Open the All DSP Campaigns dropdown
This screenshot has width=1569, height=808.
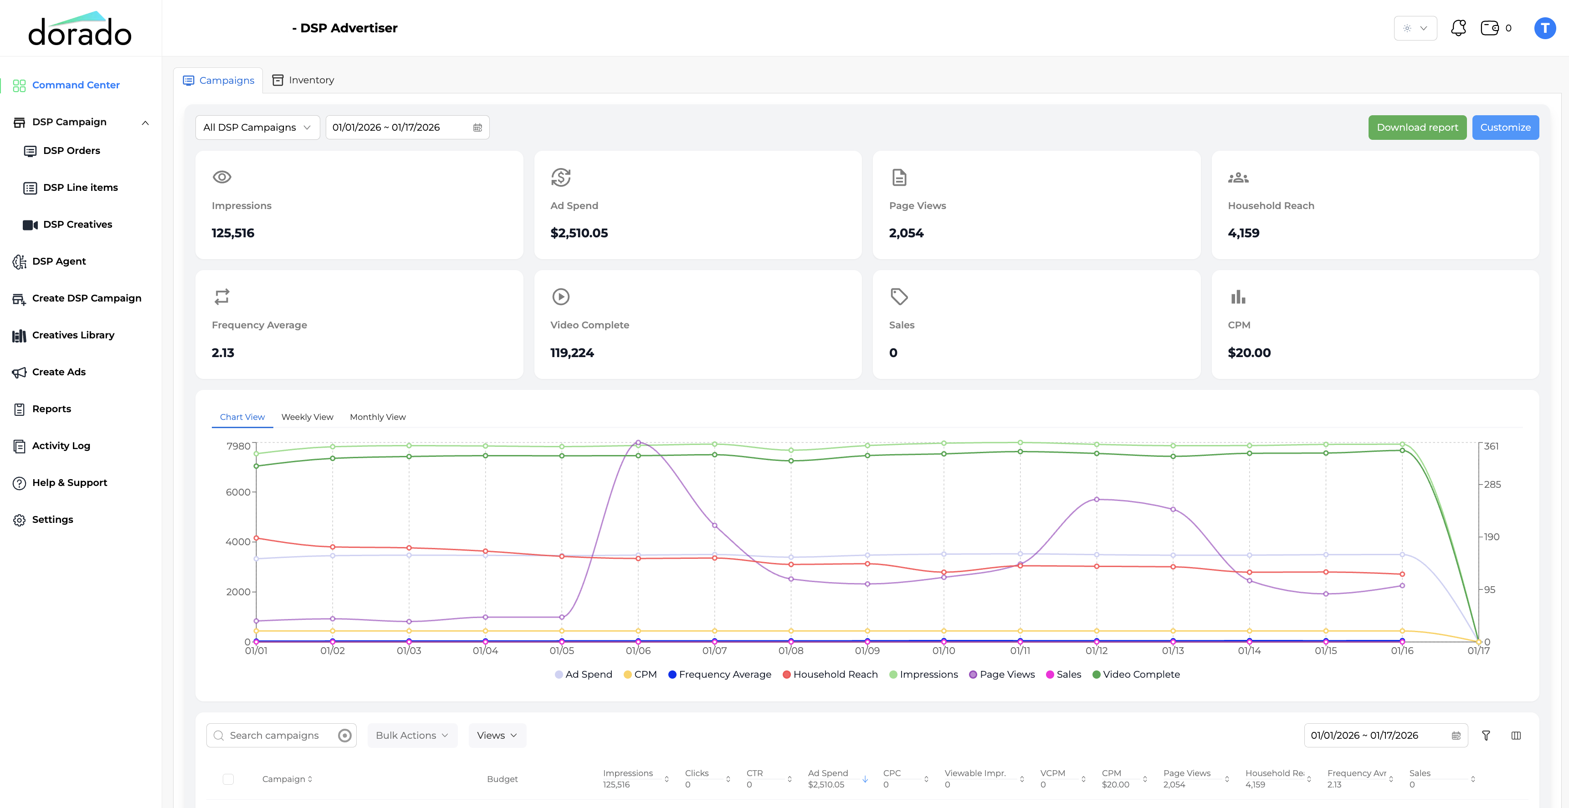257,127
